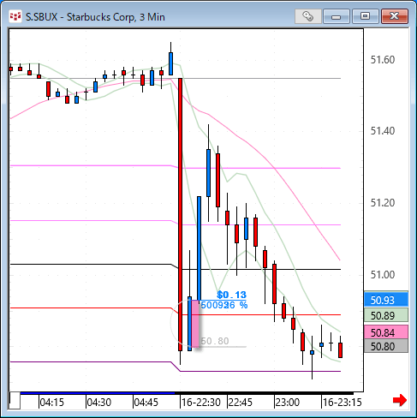417x418 pixels.
Task: Click the 22:45 time axis label
Action: (x=241, y=403)
